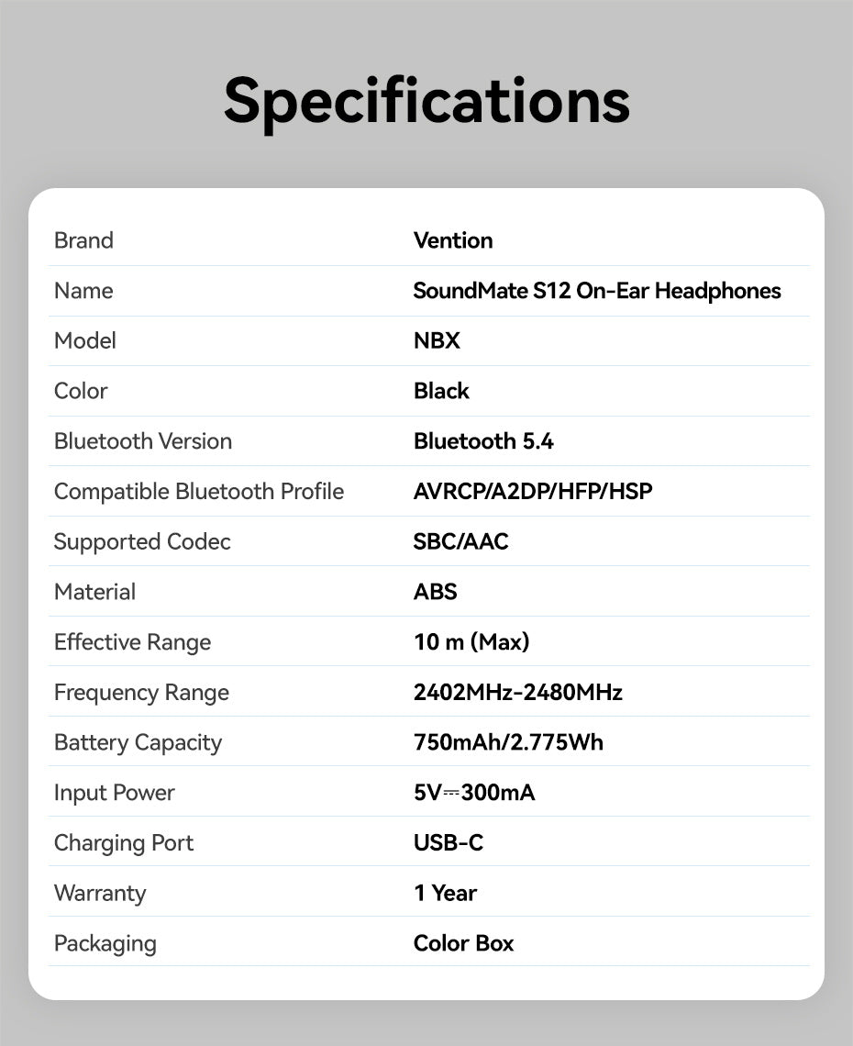
Task: Click the Compatible Bluetooth Profile label
Action: click(x=199, y=492)
